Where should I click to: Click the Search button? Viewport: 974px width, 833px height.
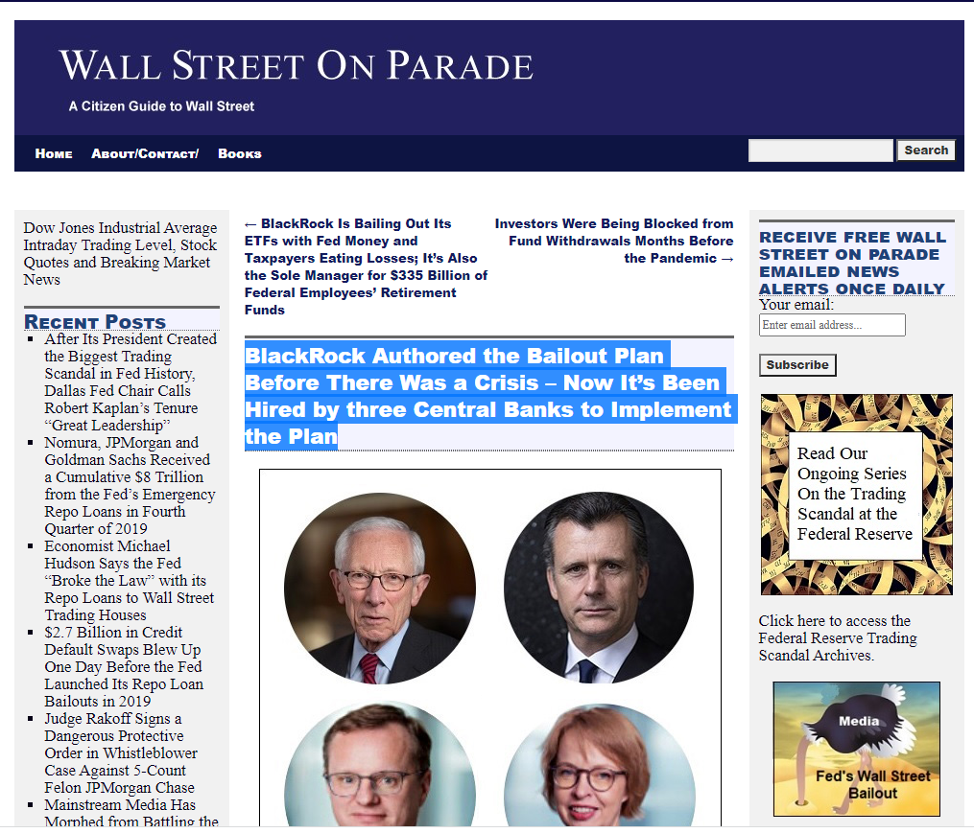point(926,150)
